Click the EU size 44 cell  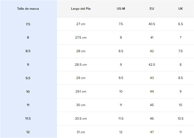[x=152, y=91]
